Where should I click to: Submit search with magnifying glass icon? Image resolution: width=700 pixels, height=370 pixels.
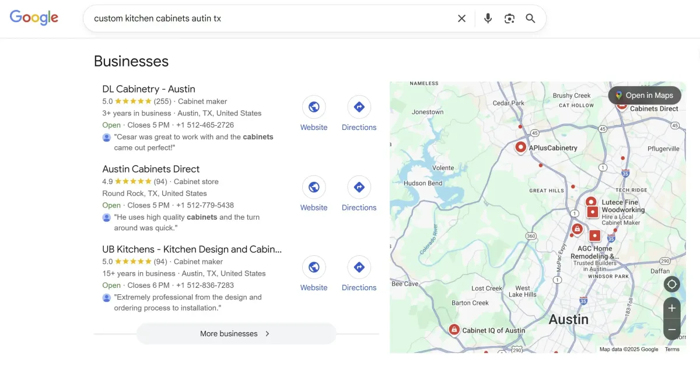click(x=530, y=19)
